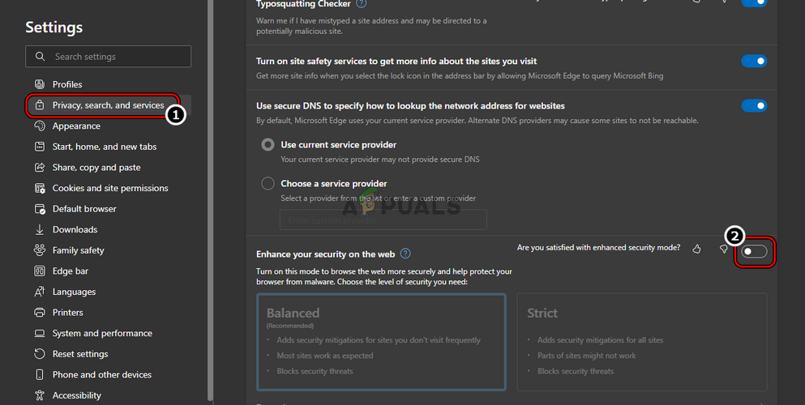
Task: Click the Privacy lock icon in sidebar
Action: point(40,105)
